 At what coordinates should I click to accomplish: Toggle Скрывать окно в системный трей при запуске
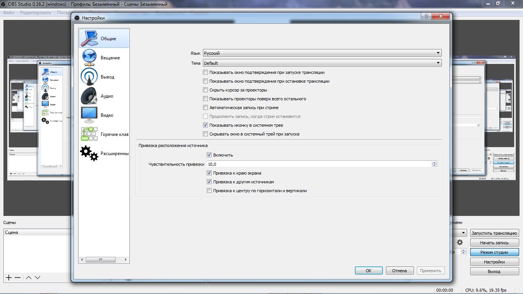click(x=206, y=134)
